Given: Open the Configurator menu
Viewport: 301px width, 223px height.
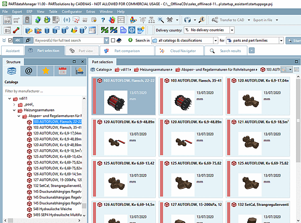Looking at the screenshot, I should (71, 12).
